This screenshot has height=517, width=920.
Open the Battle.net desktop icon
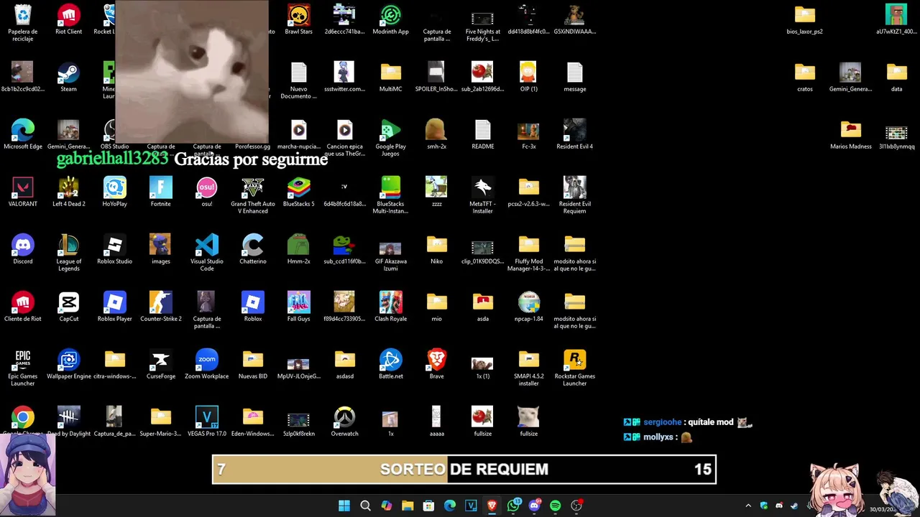[391, 364]
